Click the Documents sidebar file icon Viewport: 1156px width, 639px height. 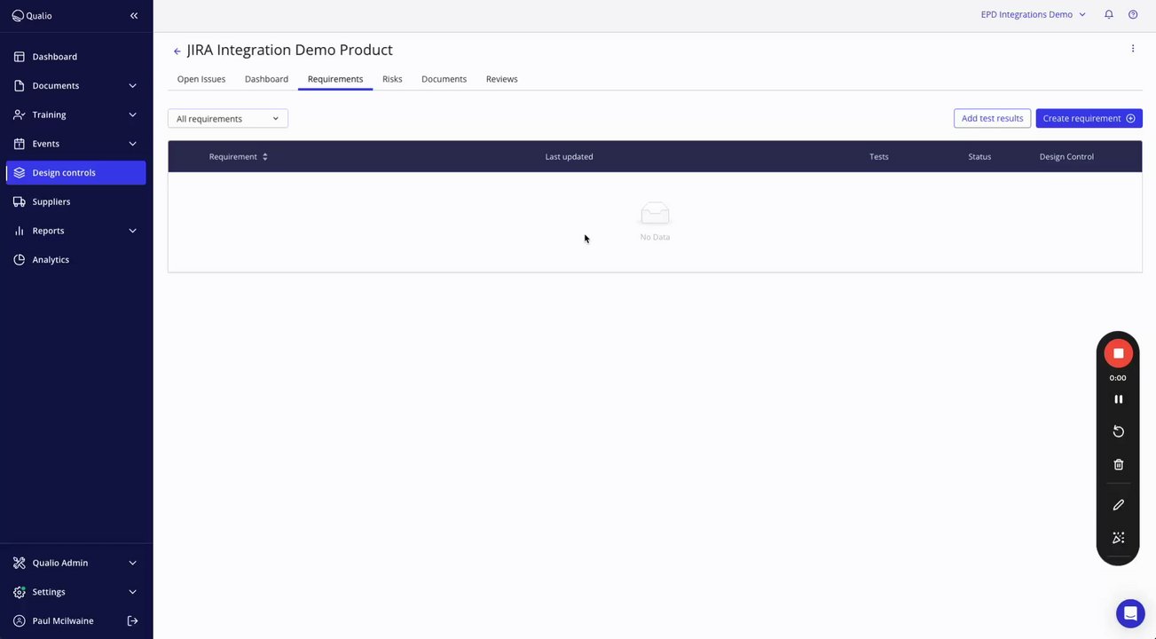(x=20, y=86)
